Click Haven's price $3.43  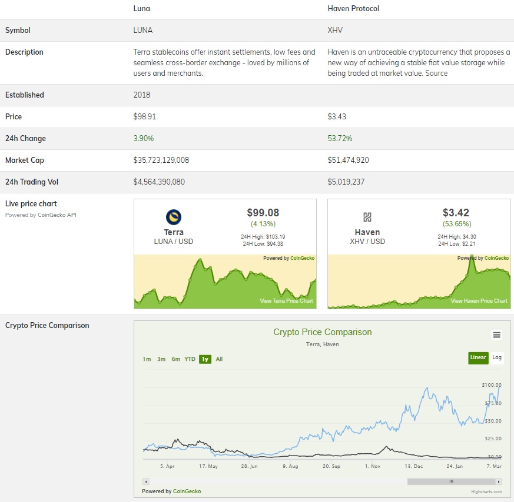click(337, 116)
